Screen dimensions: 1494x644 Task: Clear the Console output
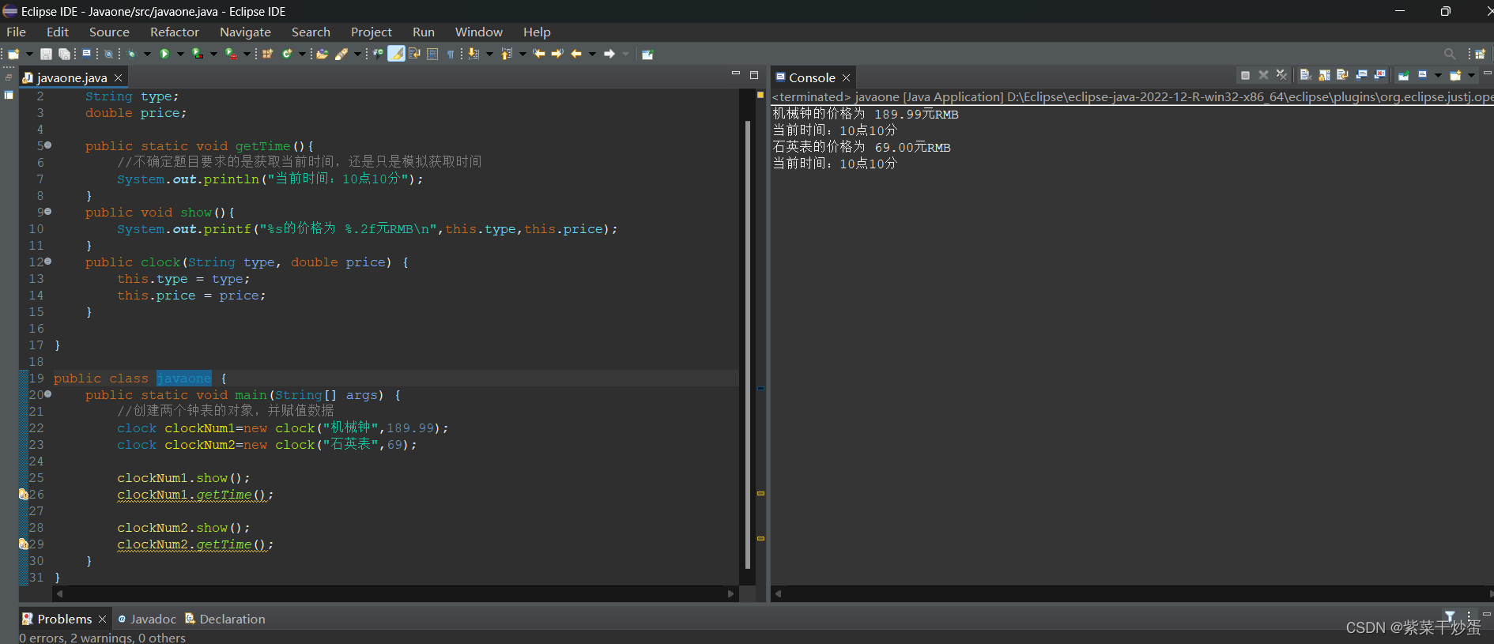pos(1305,75)
